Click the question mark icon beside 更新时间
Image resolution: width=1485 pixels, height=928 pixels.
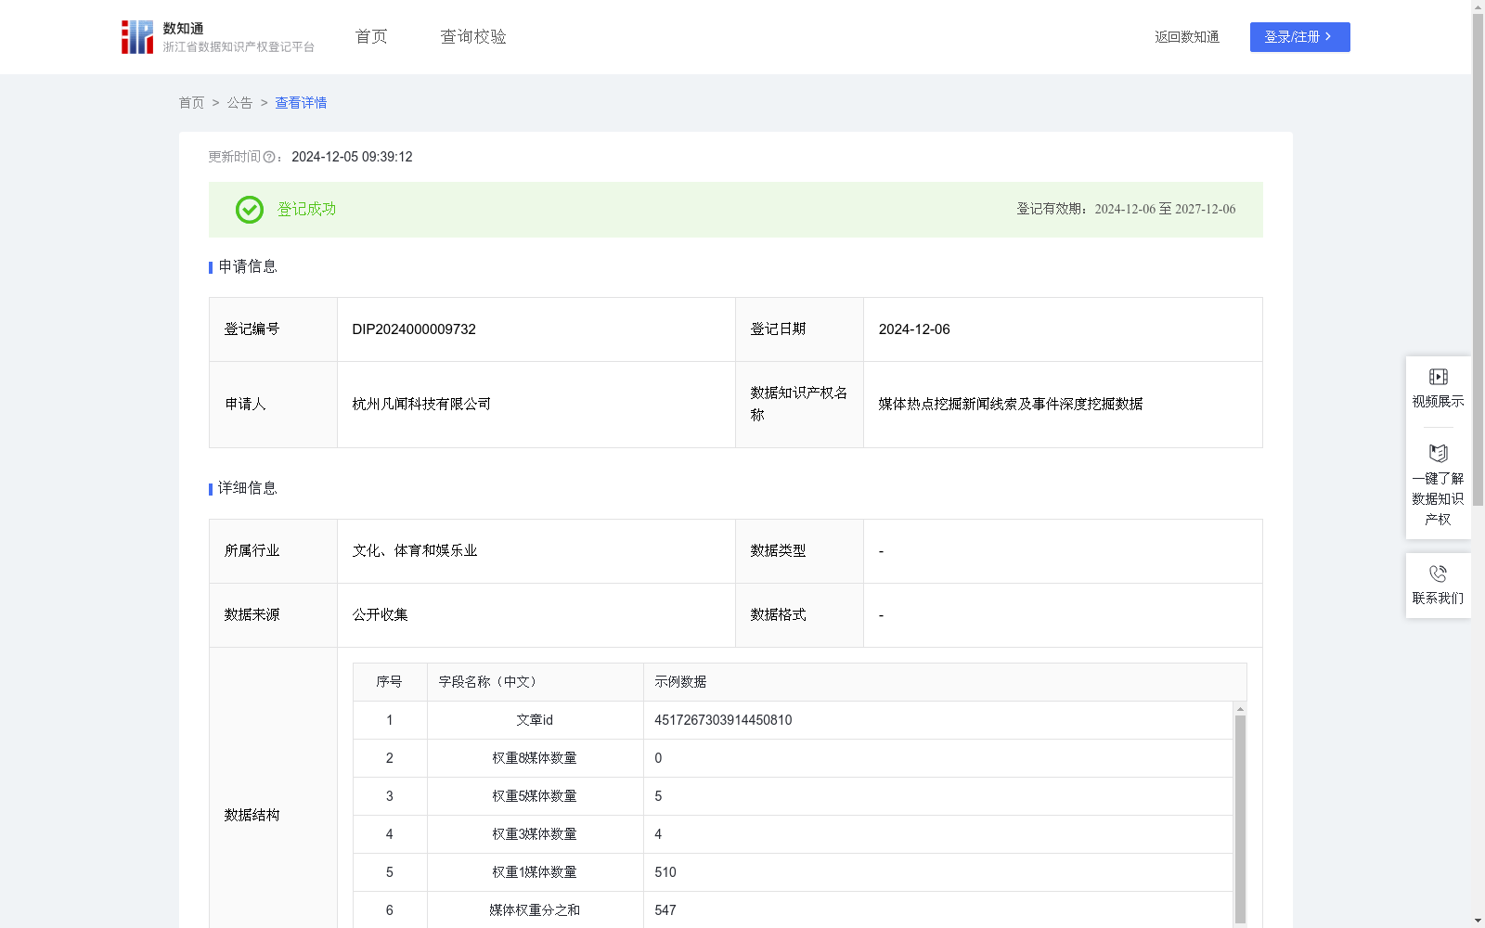[x=268, y=157]
